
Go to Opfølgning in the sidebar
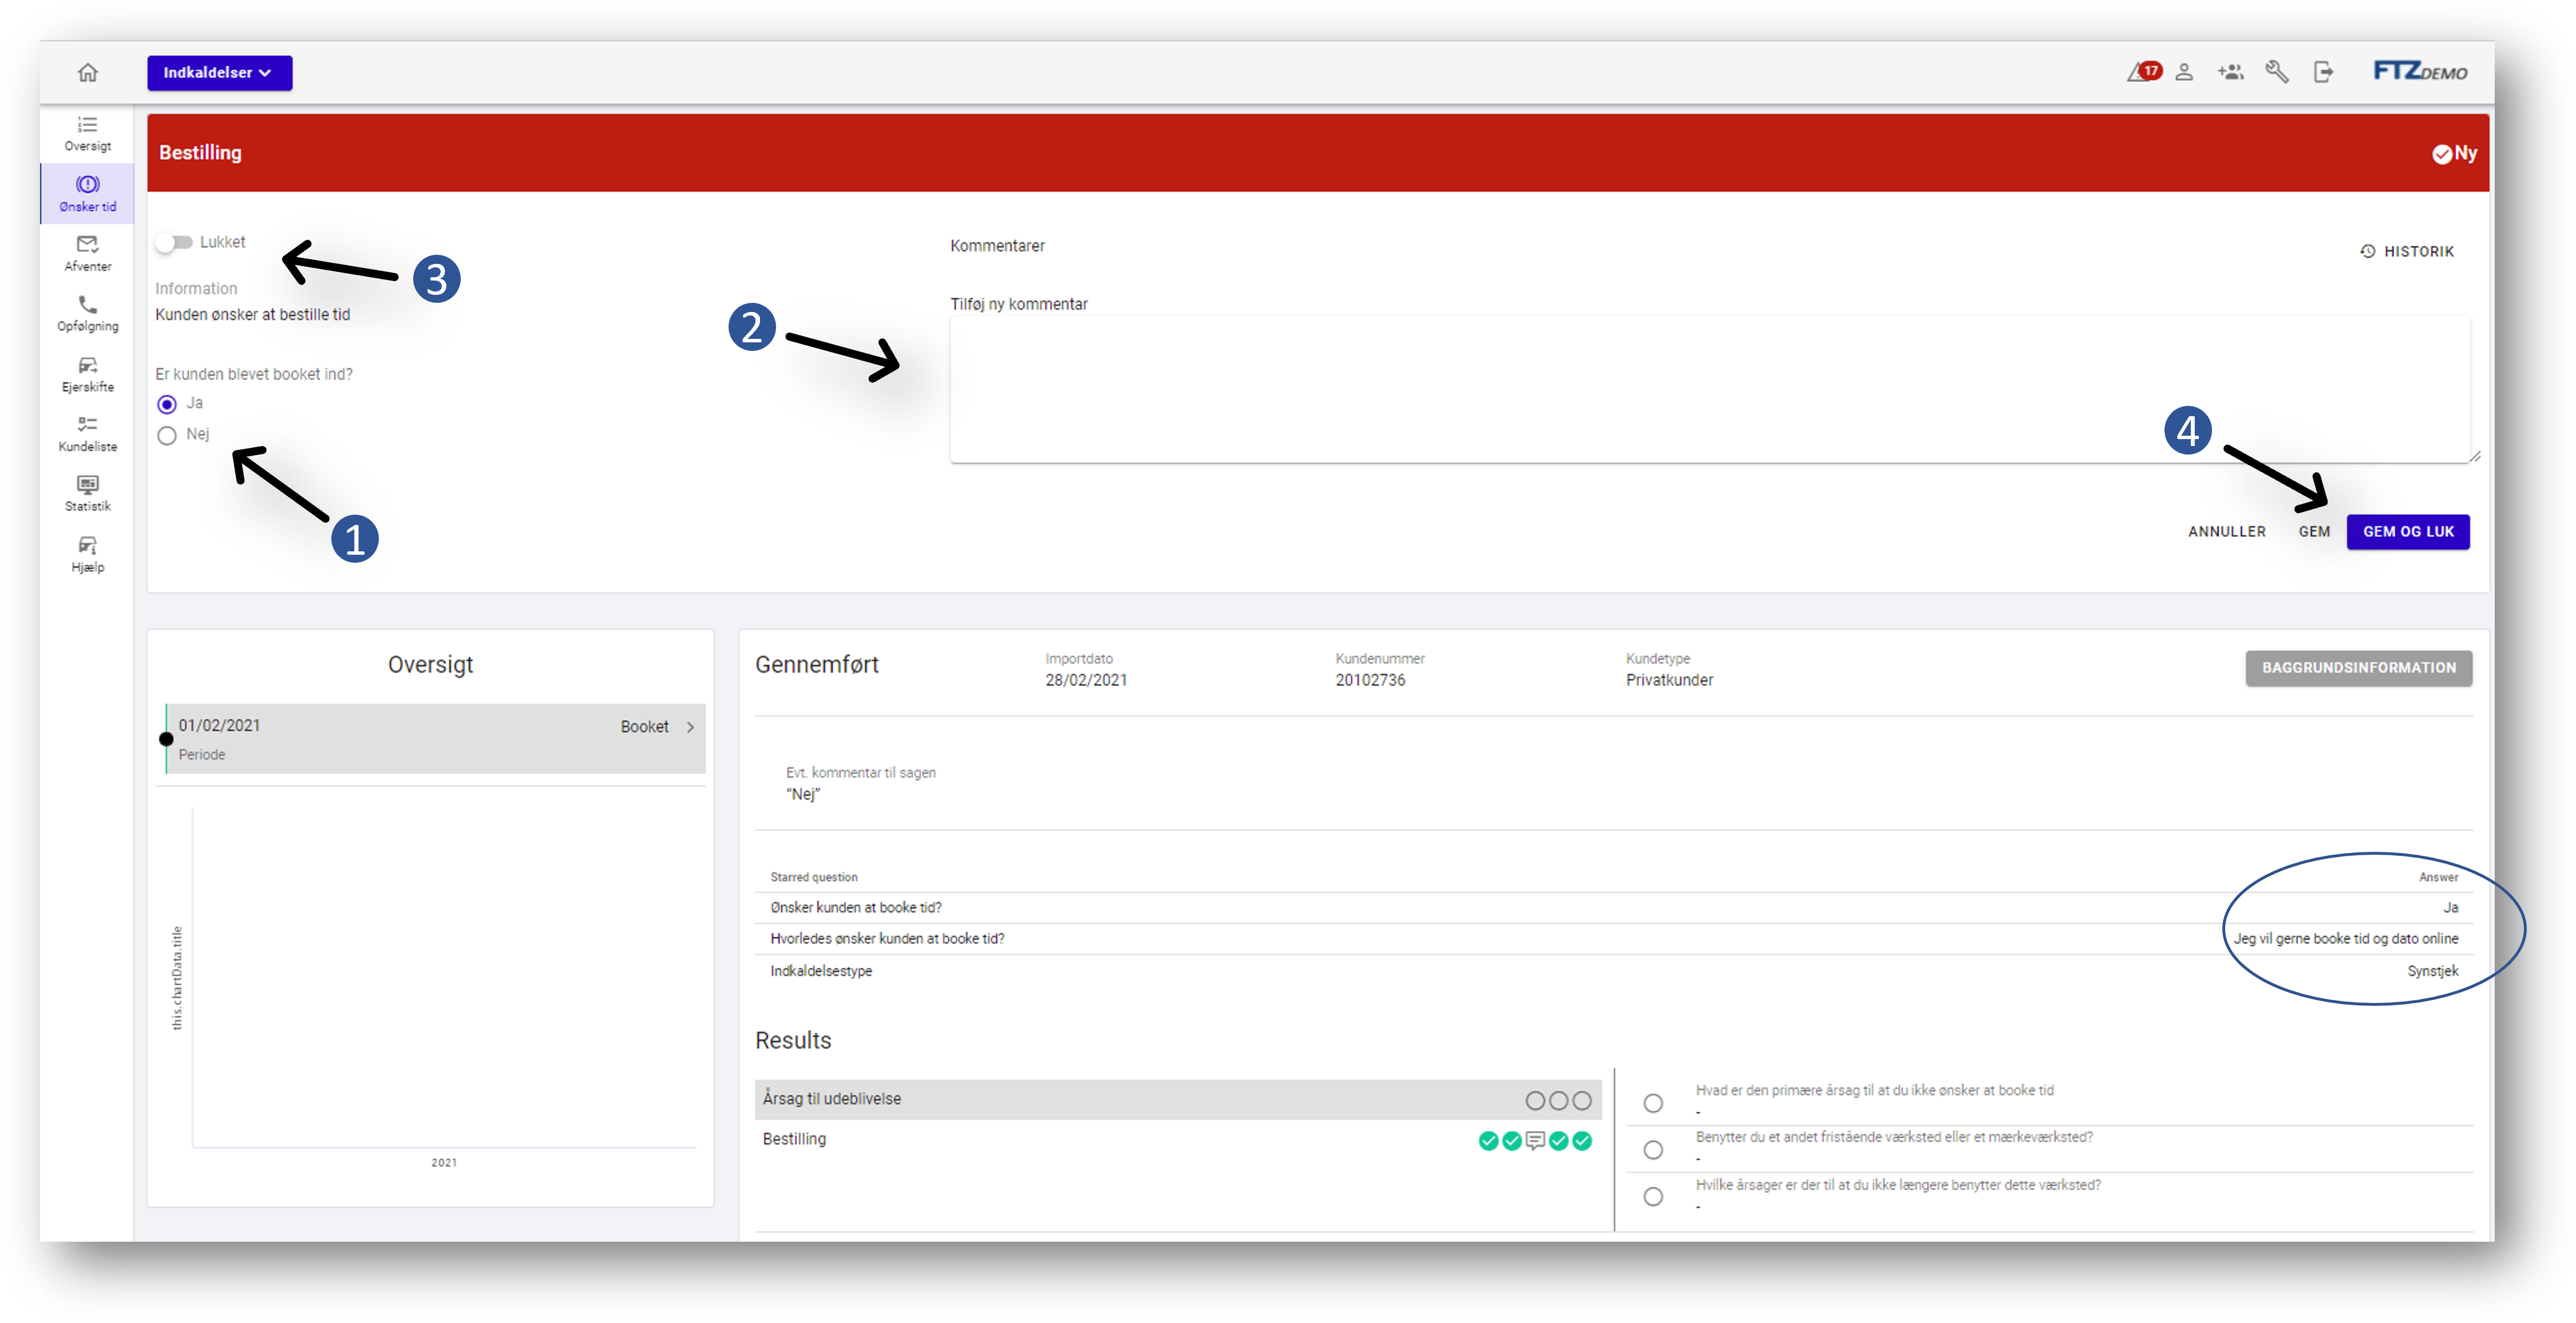88,314
